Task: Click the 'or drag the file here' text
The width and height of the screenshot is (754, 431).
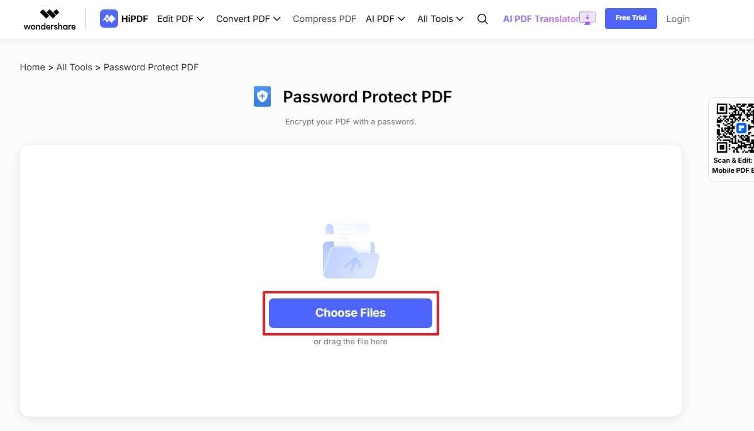Action: [351, 342]
